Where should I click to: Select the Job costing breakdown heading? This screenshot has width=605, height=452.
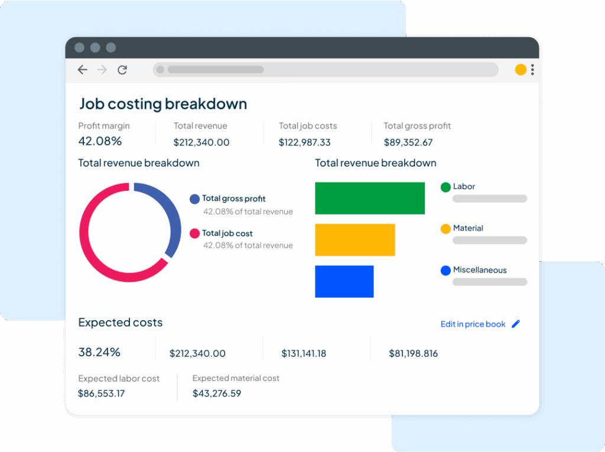coord(163,103)
